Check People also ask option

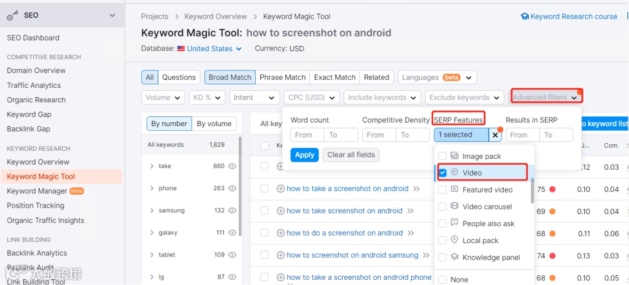[x=442, y=224]
